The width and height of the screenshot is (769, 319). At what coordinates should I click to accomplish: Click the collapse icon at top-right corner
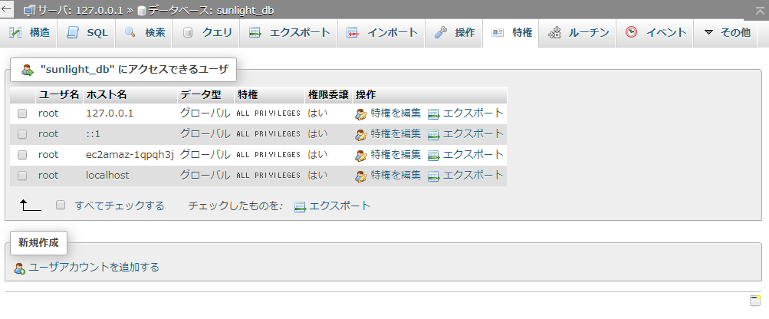point(759,11)
